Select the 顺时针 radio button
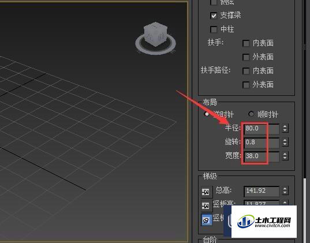The image size is (310, 243). [251, 114]
